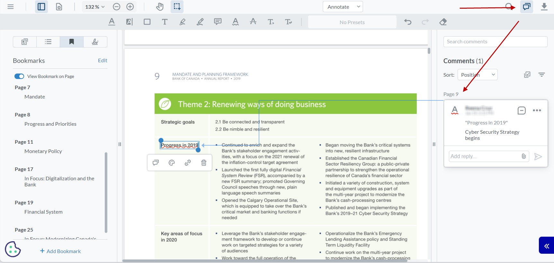Image resolution: width=554 pixels, height=263 pixels.
Task: Open view controls settings
Action: (59, 7)
